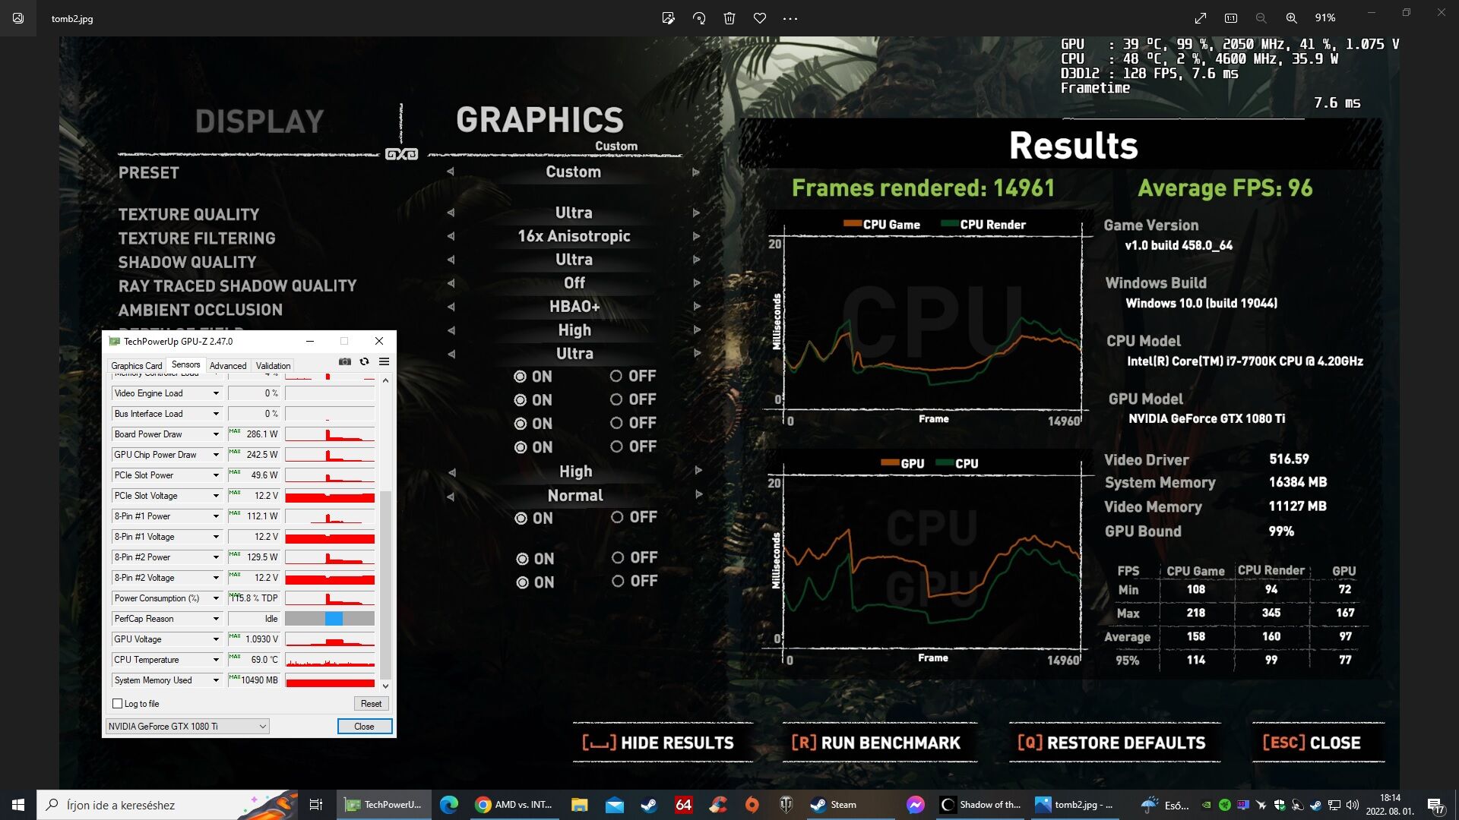Check the Log to file checkbox

tap(118, 704)
